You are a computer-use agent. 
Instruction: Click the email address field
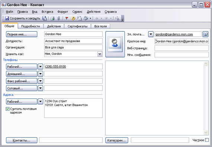[x=178, y=34]
